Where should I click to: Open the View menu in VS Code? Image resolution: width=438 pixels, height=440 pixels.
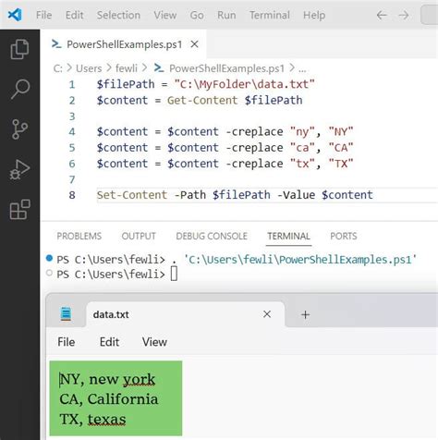[165, 15]
